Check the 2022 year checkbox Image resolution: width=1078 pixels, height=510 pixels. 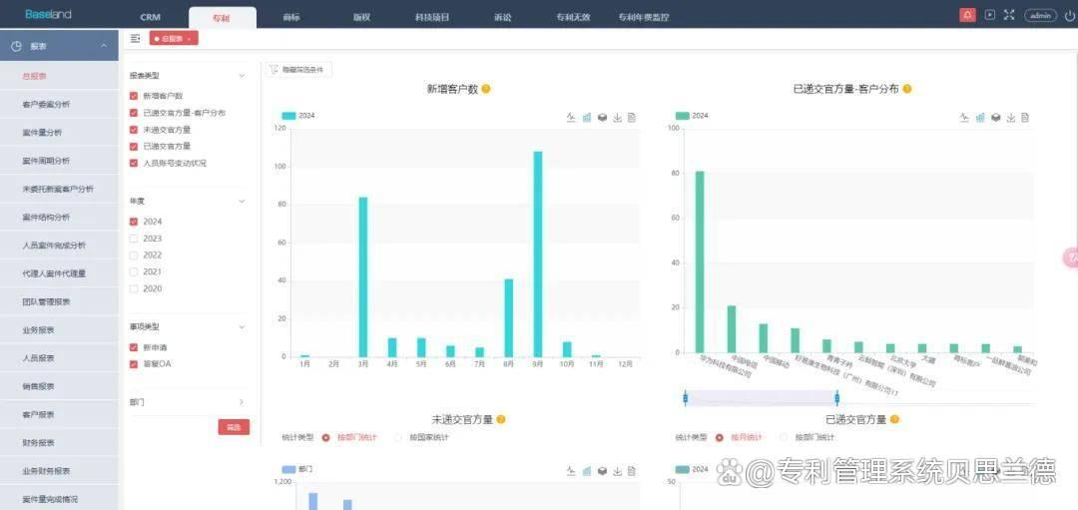(x=134, y=255)
